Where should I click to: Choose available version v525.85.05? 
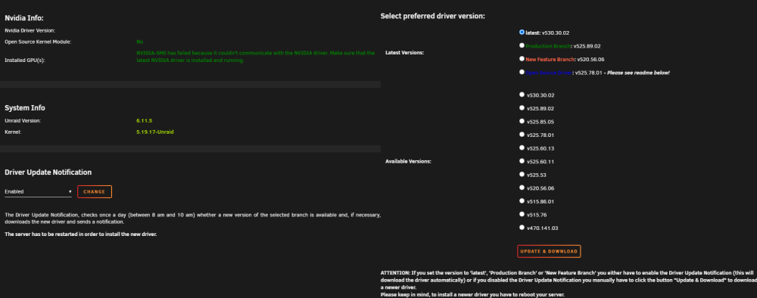click(x=522, y=121)
